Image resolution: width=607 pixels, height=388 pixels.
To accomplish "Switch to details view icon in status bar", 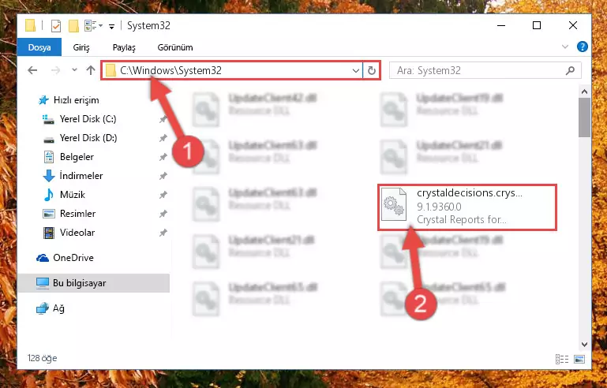I will point(562,360).
